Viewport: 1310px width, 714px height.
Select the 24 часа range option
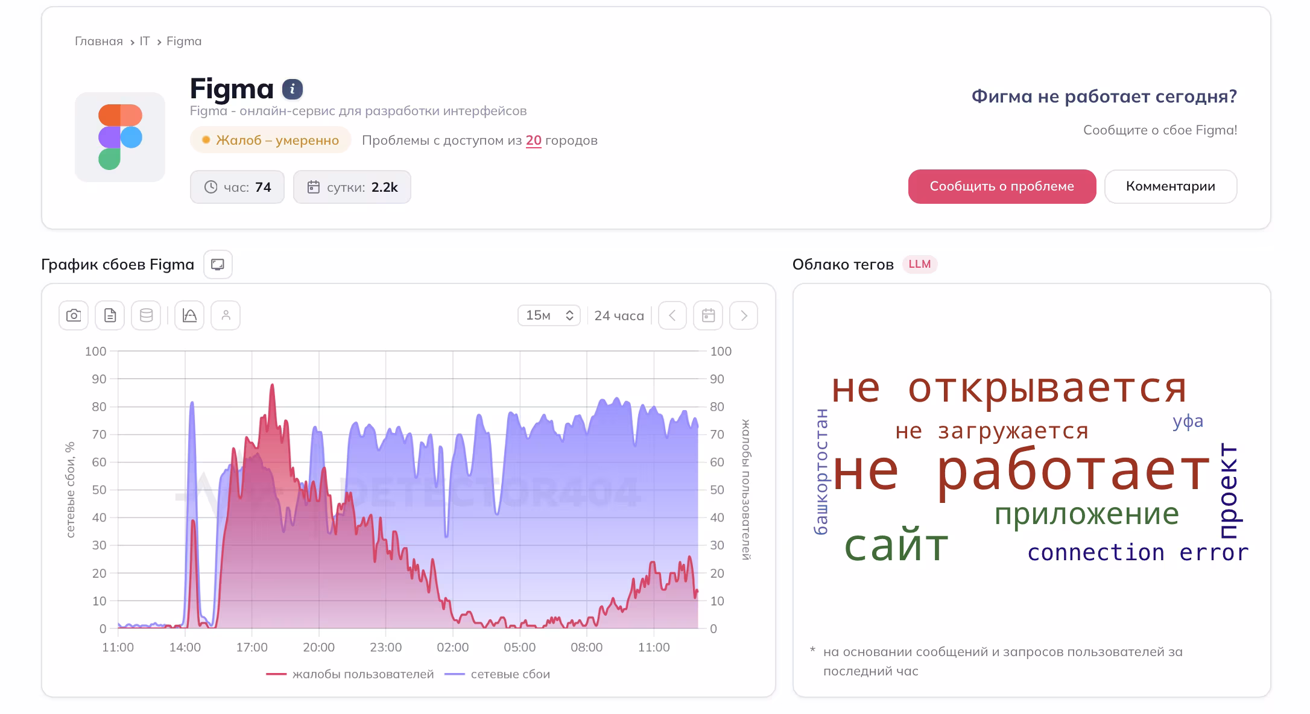coord(619,315)
